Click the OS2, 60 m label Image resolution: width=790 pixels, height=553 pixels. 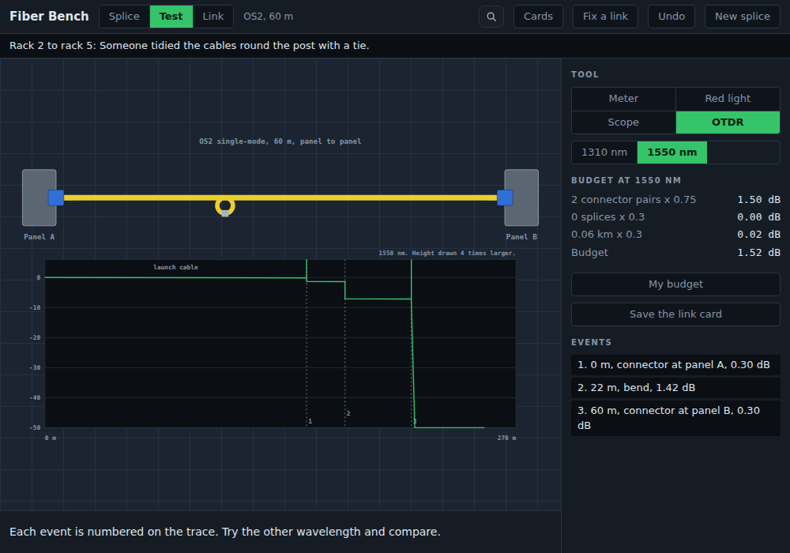tap(268, 17)
